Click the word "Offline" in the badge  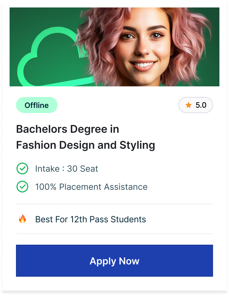point(37,105)
